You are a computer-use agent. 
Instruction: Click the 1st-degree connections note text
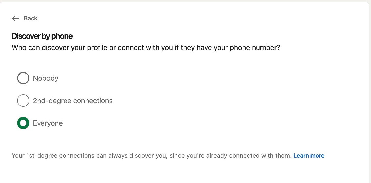click(151, 156)
